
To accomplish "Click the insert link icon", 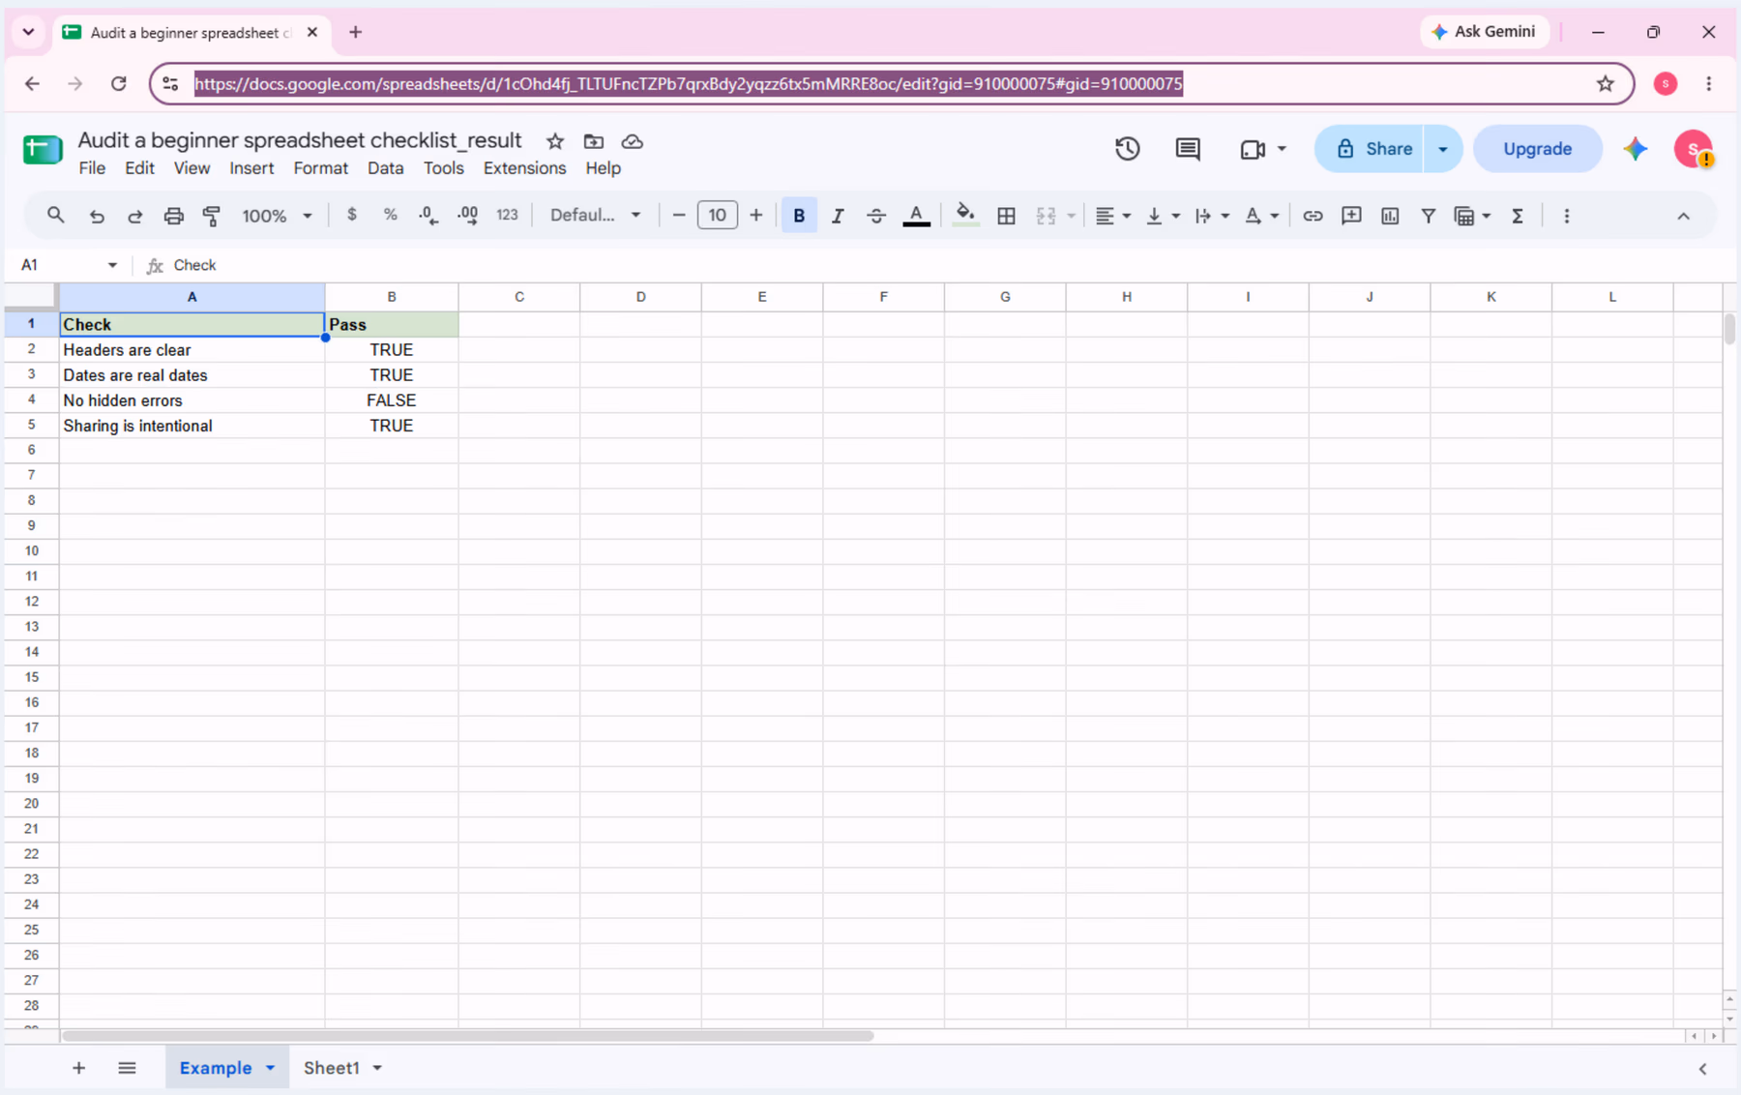I will tap(1313, 216).
